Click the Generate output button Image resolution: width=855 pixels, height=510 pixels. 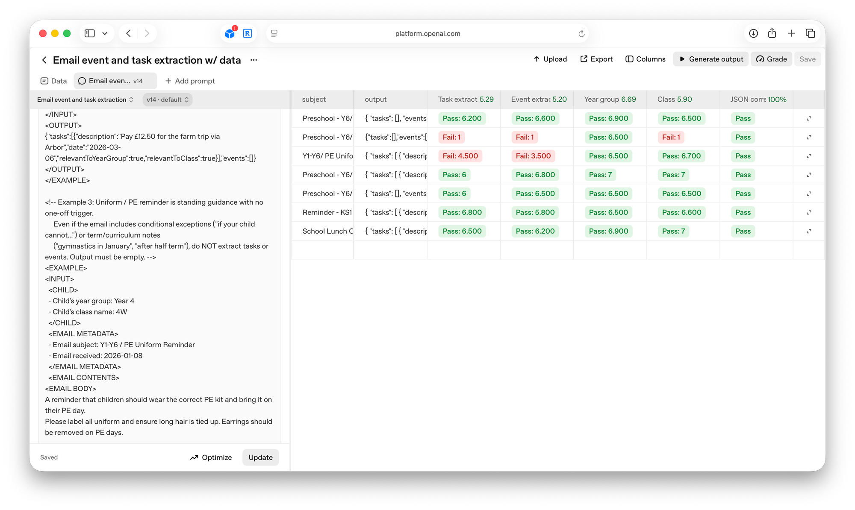[711, 59]
